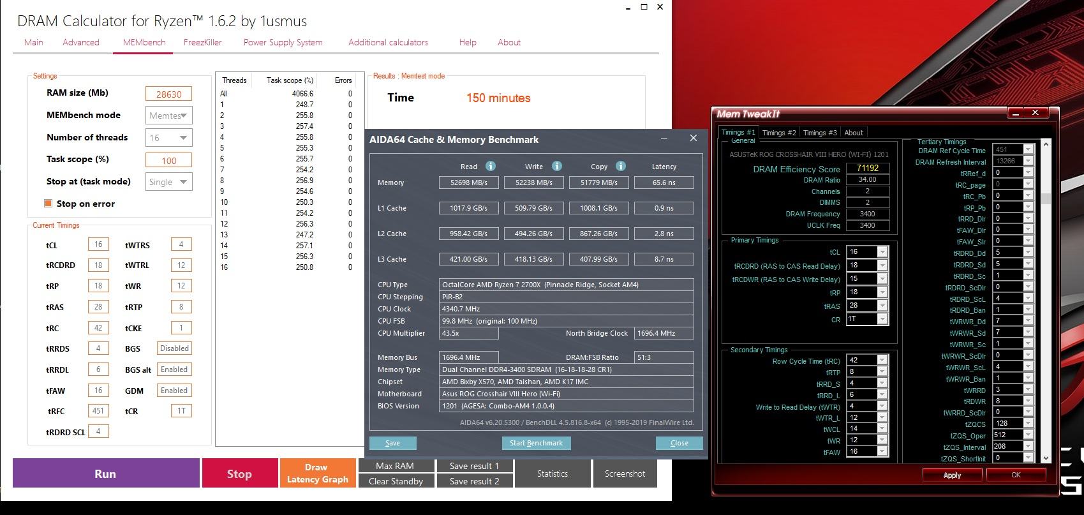Switch to Timings #2 tab in Mem TweakIt

(x=779, y=133)
